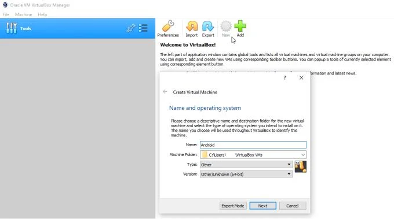Click the pin icon beside Tools
This screenshot has width=394, height=219.
point(131,28)
